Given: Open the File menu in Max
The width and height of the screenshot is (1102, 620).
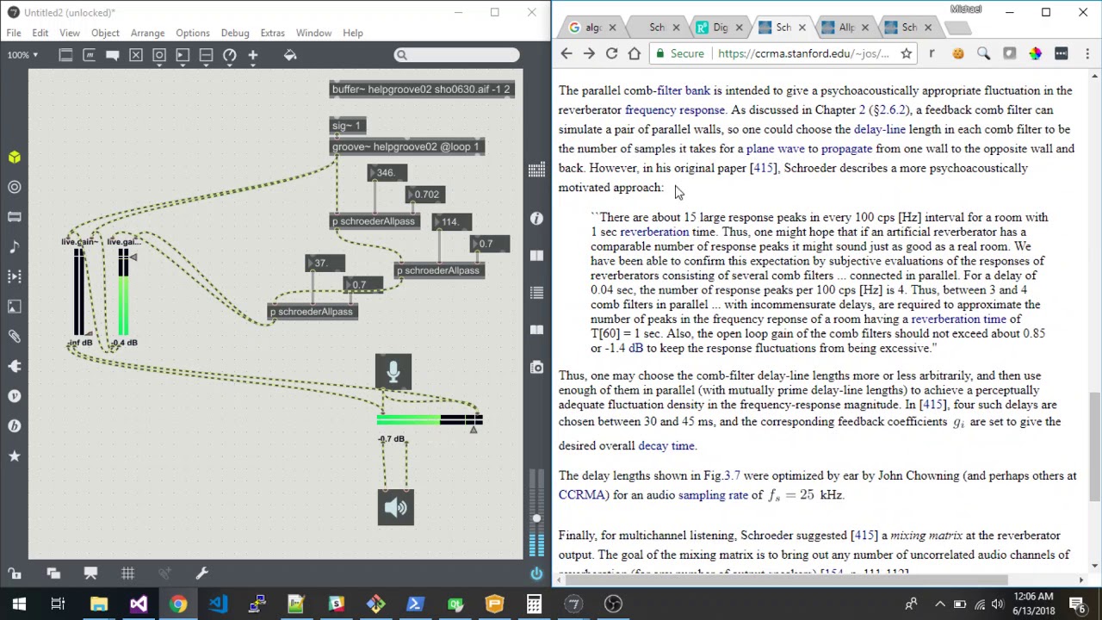Looking at the screenshot, I should 14,33.
